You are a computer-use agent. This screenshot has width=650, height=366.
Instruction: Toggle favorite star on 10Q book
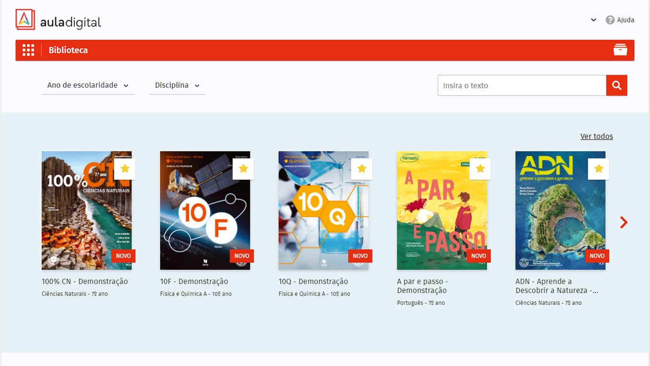362,169
